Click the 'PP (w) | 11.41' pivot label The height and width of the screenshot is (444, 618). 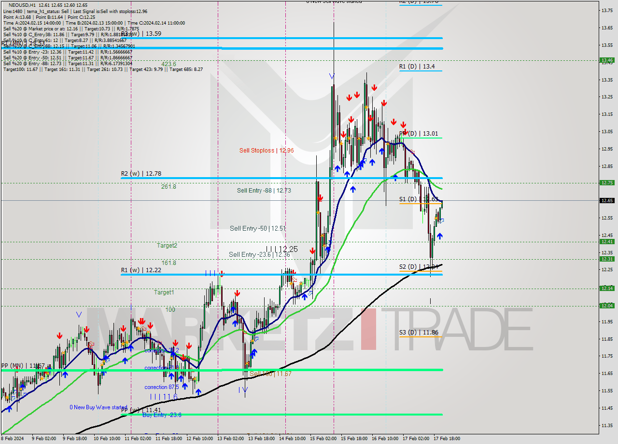point(140,410)
